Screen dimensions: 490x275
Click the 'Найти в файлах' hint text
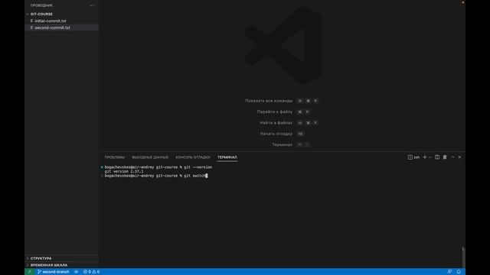coord(276,123)
